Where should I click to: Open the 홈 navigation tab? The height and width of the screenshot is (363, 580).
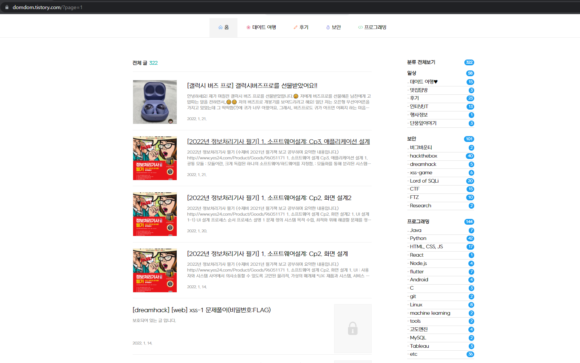[x=223, y=28]
